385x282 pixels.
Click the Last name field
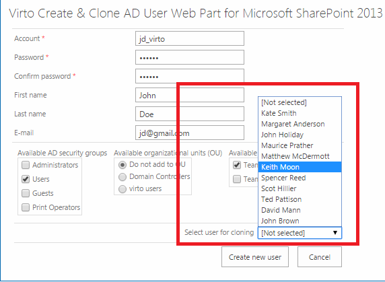(x=190, y=114)
